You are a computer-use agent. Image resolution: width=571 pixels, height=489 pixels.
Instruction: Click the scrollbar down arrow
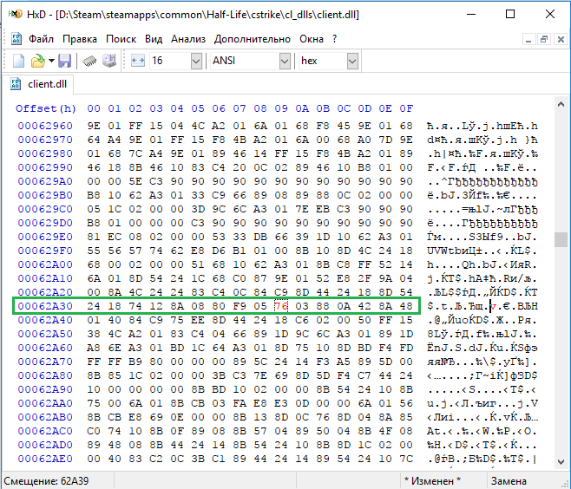561,462
